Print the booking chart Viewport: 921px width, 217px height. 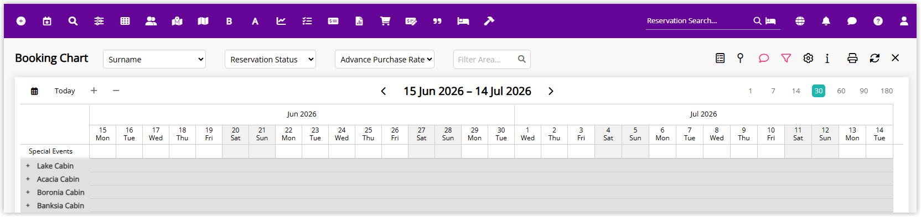coord(852,58)
